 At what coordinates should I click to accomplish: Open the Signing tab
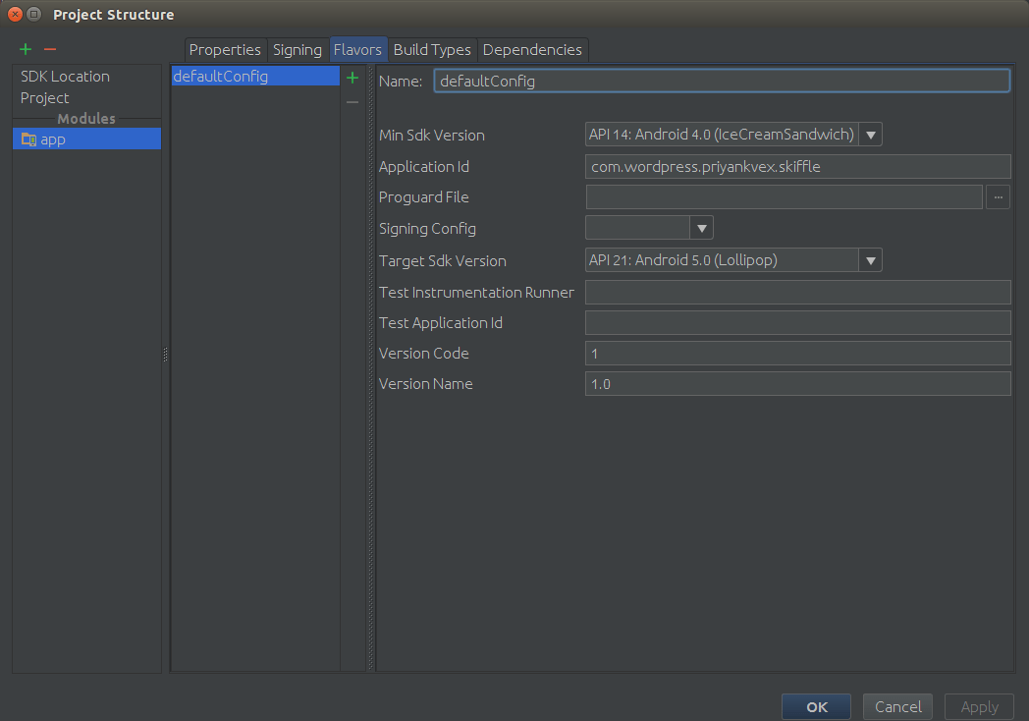tap(298, 50)
